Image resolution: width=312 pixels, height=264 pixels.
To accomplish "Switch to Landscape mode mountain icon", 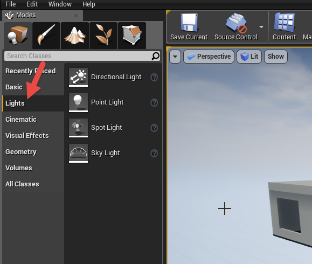I will (x=75, y=35).
